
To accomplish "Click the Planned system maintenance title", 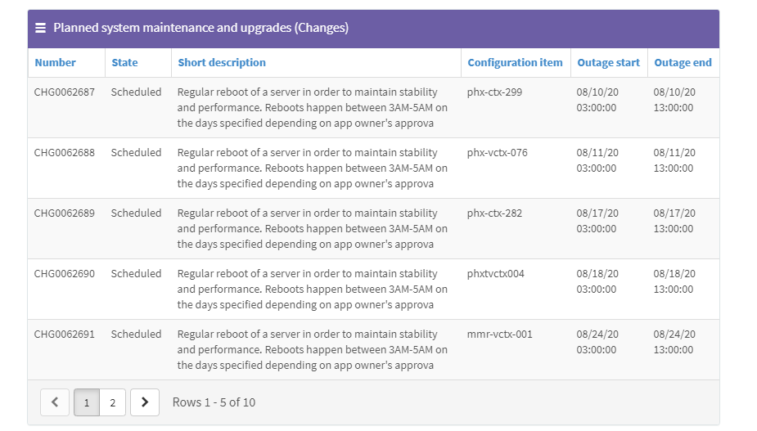I will pyautogui.click(x=201, y=28).
